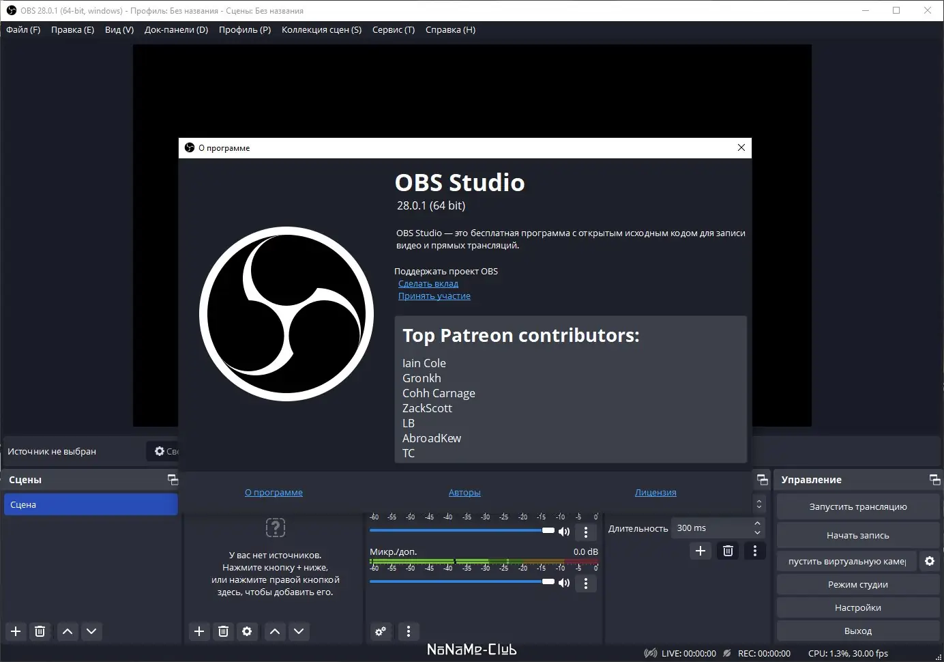This screenshot has height=662, width=944.
Task: Float the transitions panel beside the About dialog
Action: click(763, 480)
